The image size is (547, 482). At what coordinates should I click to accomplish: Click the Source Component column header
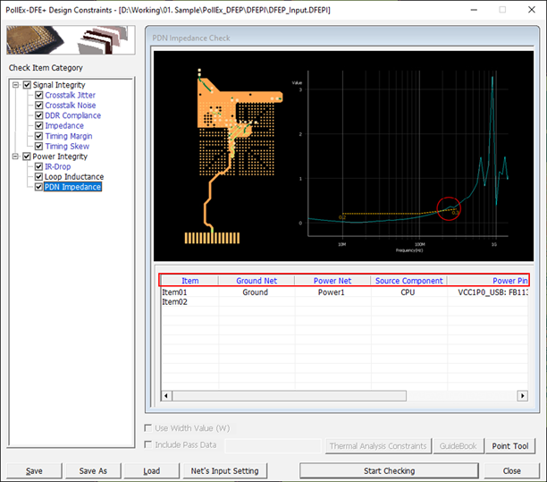(408, 281)
